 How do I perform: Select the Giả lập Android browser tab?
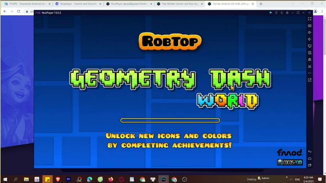point(230,4)
